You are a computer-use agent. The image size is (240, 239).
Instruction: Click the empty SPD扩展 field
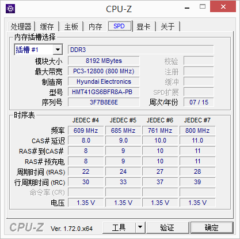tap(199, 92)
